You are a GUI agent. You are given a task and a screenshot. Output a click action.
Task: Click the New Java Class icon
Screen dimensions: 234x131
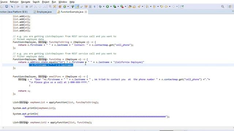(65, 7)
